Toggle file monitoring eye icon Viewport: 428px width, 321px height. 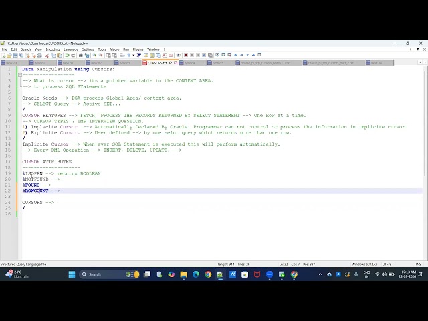pyautogui.click(x=179, y=55)
